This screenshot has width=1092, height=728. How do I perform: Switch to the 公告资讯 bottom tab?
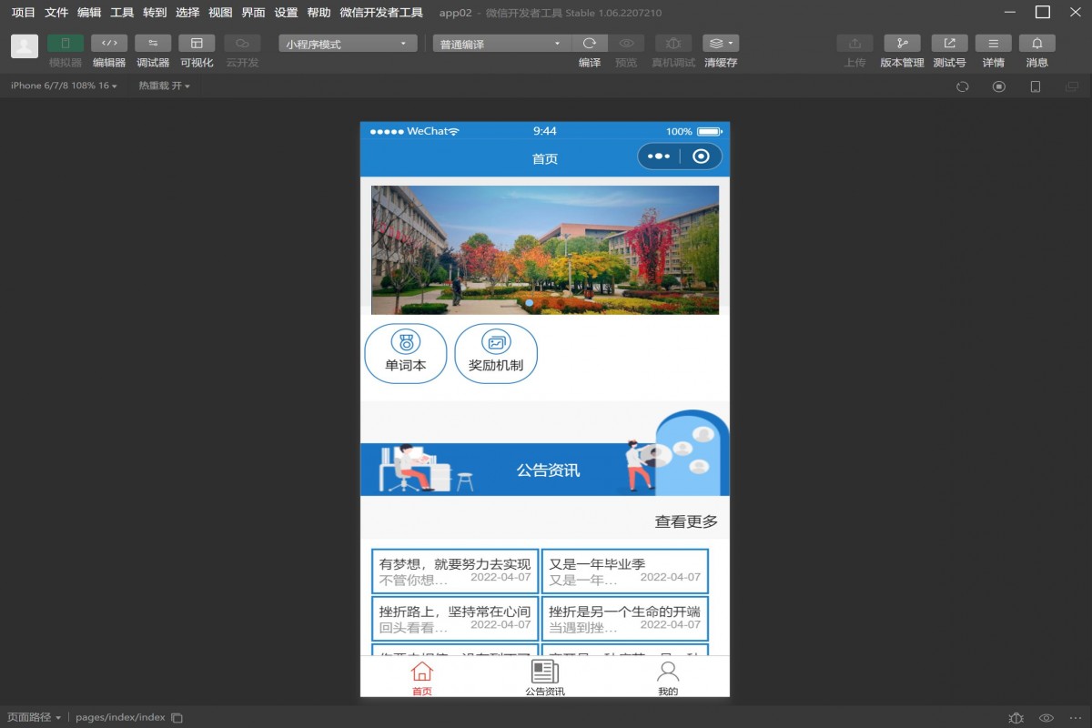544,678
